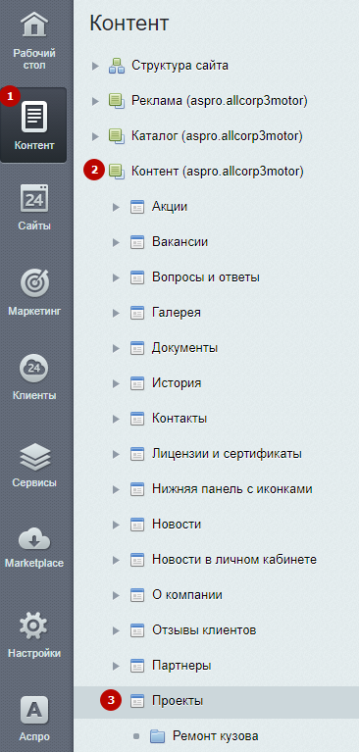This screenshot has width=359, height=752.
Task: Click the Каталог infoblock type icon
Action: pos(116,136)
